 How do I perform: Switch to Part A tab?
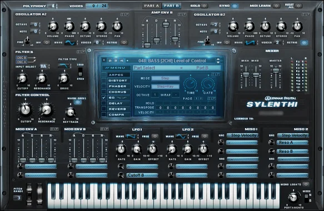tap(152, 6)
